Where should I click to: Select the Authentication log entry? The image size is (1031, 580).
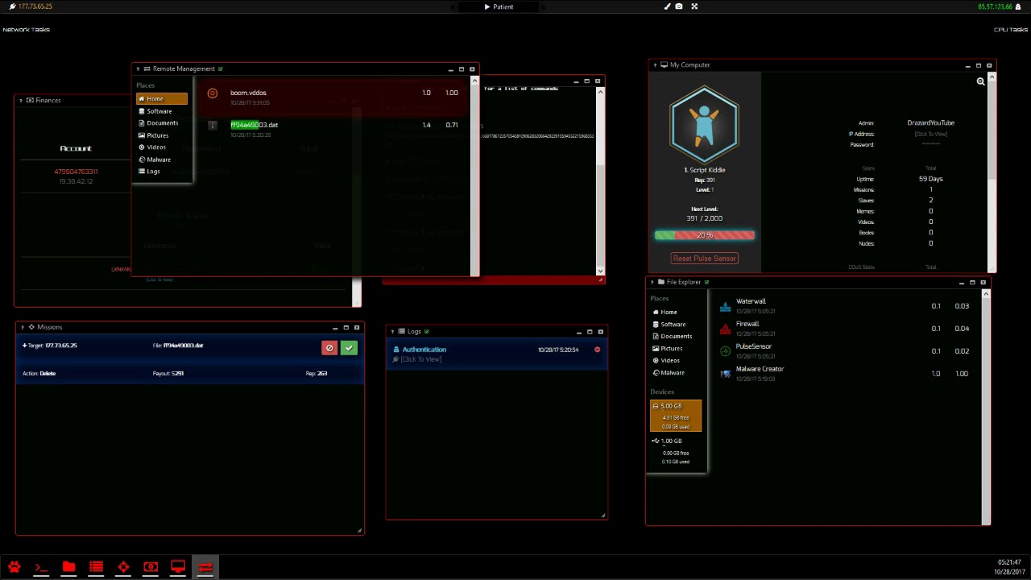point(496,354)
